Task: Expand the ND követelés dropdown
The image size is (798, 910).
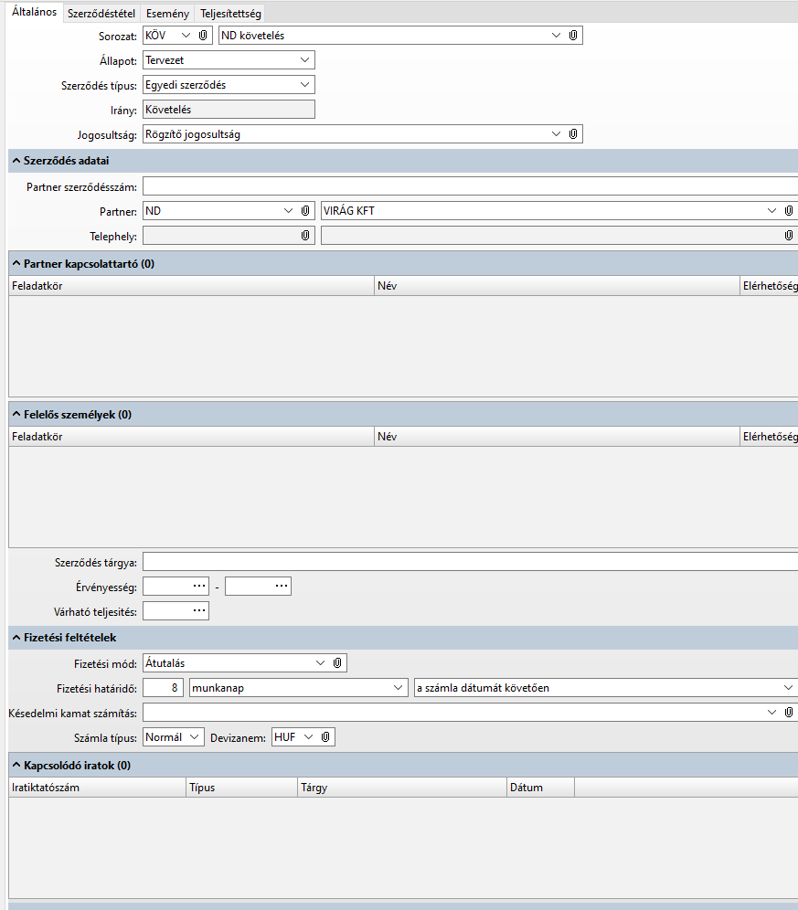Action: click(x=556, y=36)
